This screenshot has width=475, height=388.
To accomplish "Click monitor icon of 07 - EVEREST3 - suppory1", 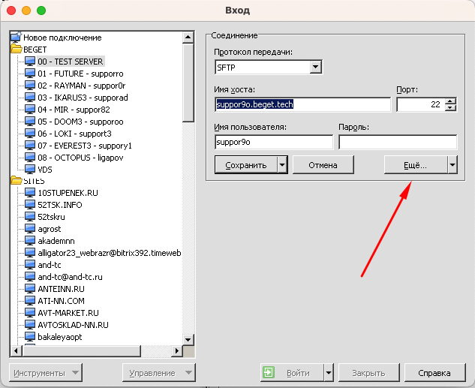I will pos(30,146).
